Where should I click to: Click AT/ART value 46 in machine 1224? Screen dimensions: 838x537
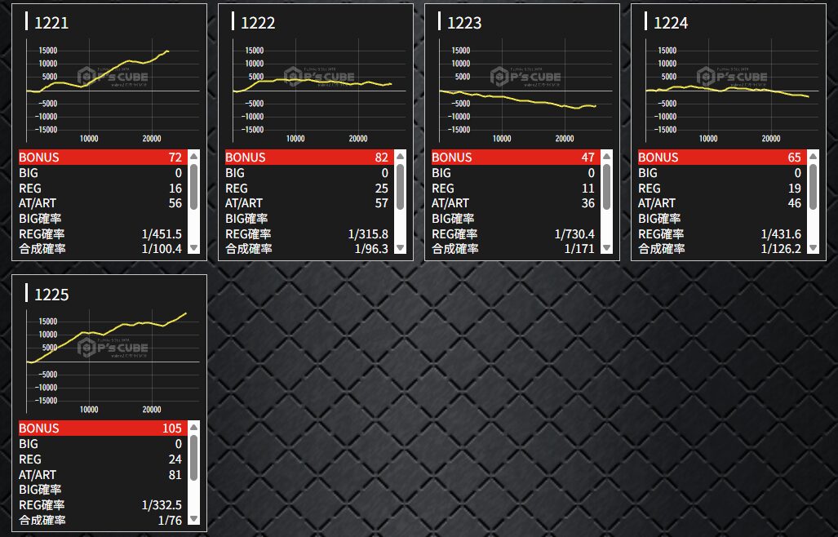point(794,203)
